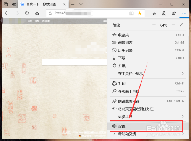The width and height of the screenshot is (191, 141).
Task: Click the yellow favorites star
Action: click(140, 13)
